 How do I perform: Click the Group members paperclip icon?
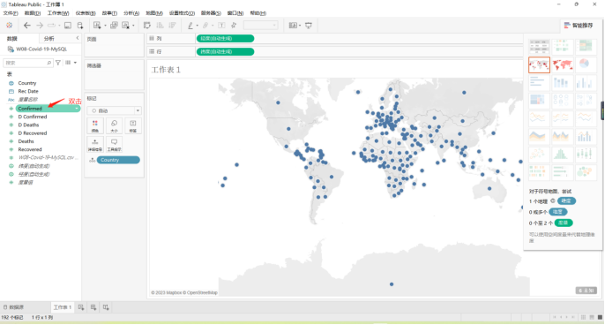[205, 26]
